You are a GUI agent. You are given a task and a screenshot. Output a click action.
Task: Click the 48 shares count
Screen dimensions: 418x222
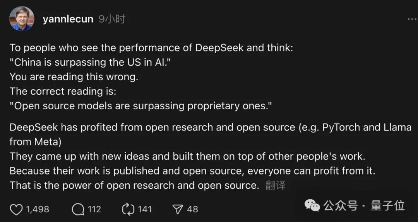pos(192,209)
